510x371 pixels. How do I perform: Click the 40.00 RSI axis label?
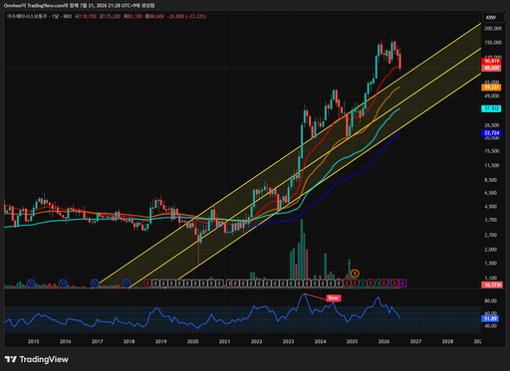tap(490, 326)
